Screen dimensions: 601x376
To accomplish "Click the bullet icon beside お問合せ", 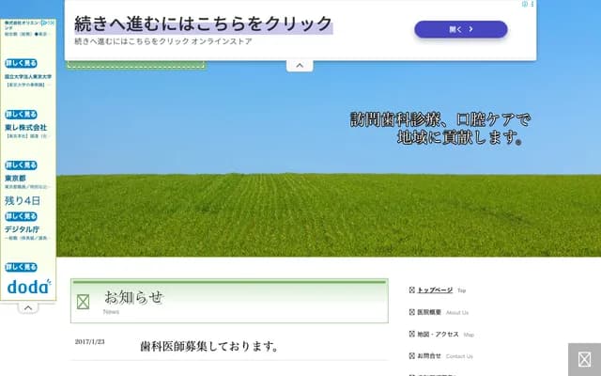I will 412,355.
